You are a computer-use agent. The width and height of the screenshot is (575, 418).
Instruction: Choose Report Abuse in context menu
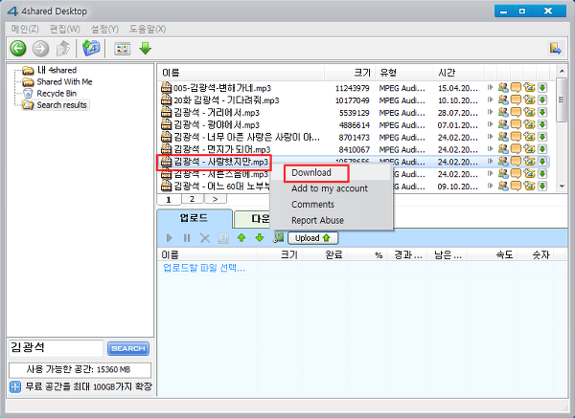317,220
